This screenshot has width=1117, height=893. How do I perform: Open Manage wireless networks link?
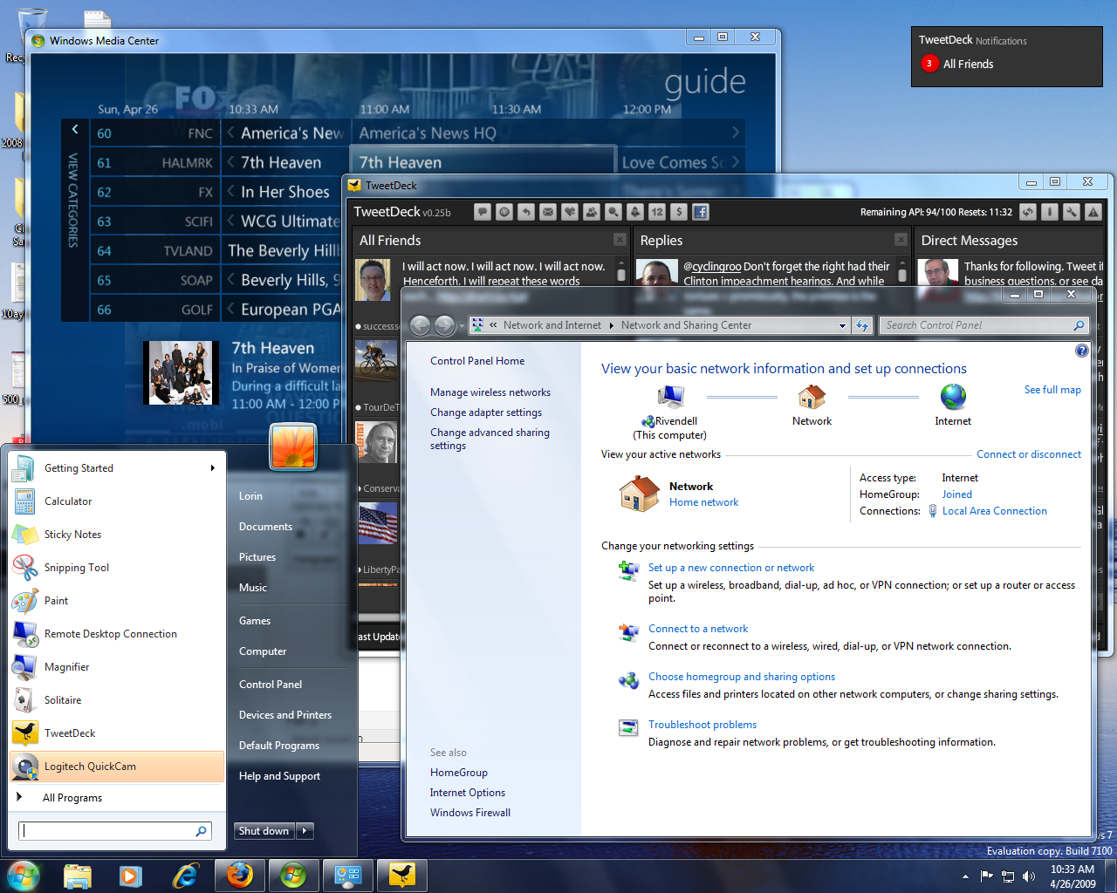490,392
